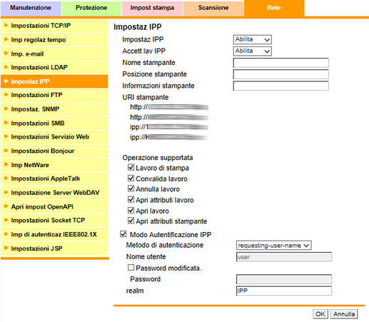The height and width of the screenshot is (322, 369).
Task: Click the OK button
Action: tap(320, 314)
